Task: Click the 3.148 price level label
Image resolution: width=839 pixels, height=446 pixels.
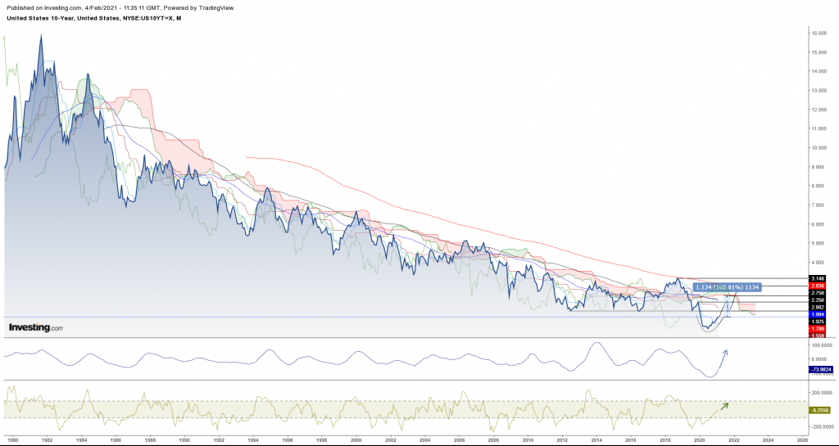Action: 818,279
